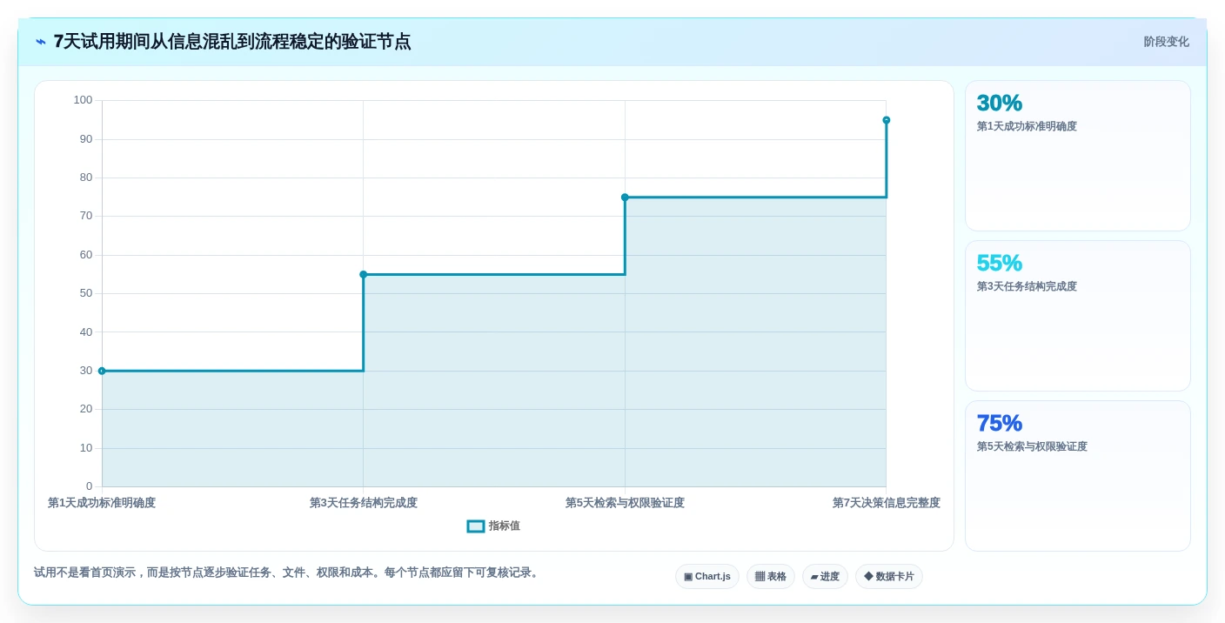Viewport: 1225px width, 623px height.
Task: Open the 55% stat card
Action: pyautogui.click(x=1078, y=316)
